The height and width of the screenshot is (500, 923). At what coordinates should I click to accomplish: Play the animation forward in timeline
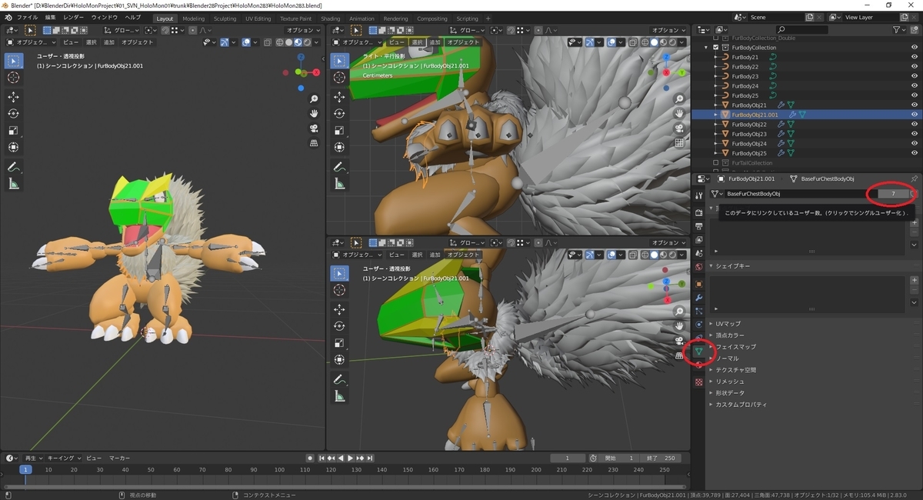(350, 458)
